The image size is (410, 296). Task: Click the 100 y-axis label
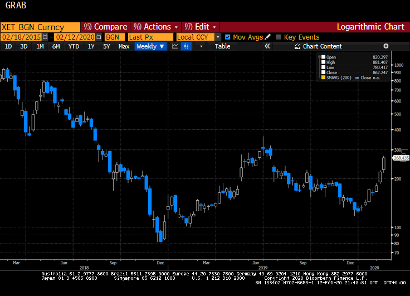397,227
